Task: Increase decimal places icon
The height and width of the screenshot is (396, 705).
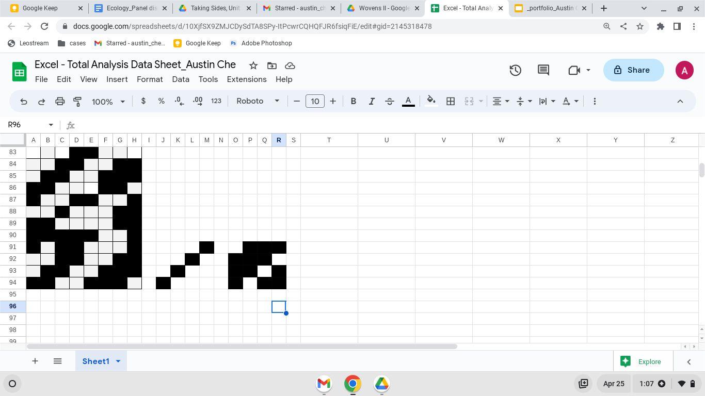Action: click(198, 101)
